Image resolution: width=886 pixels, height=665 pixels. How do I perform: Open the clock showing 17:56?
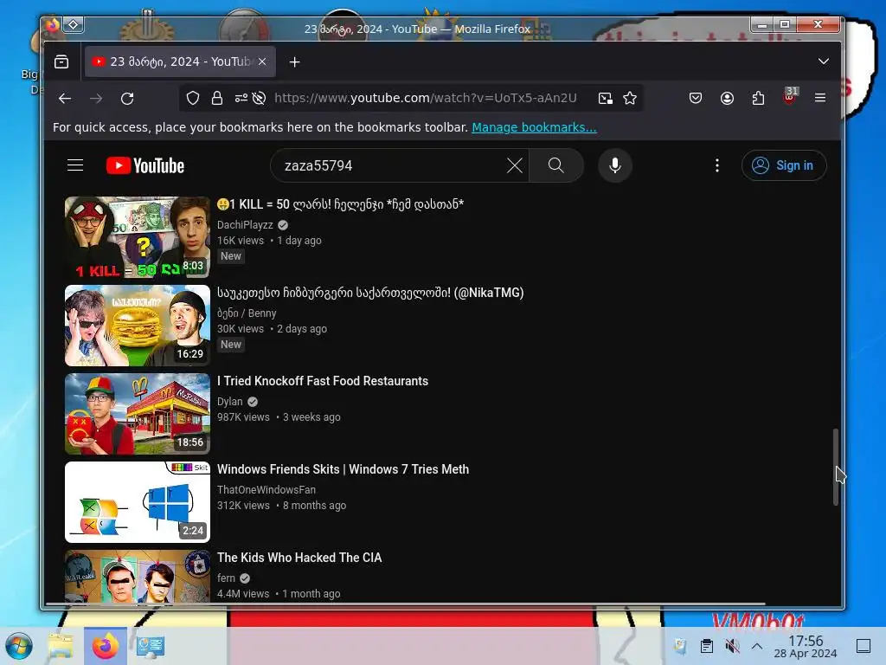(806, 646)
